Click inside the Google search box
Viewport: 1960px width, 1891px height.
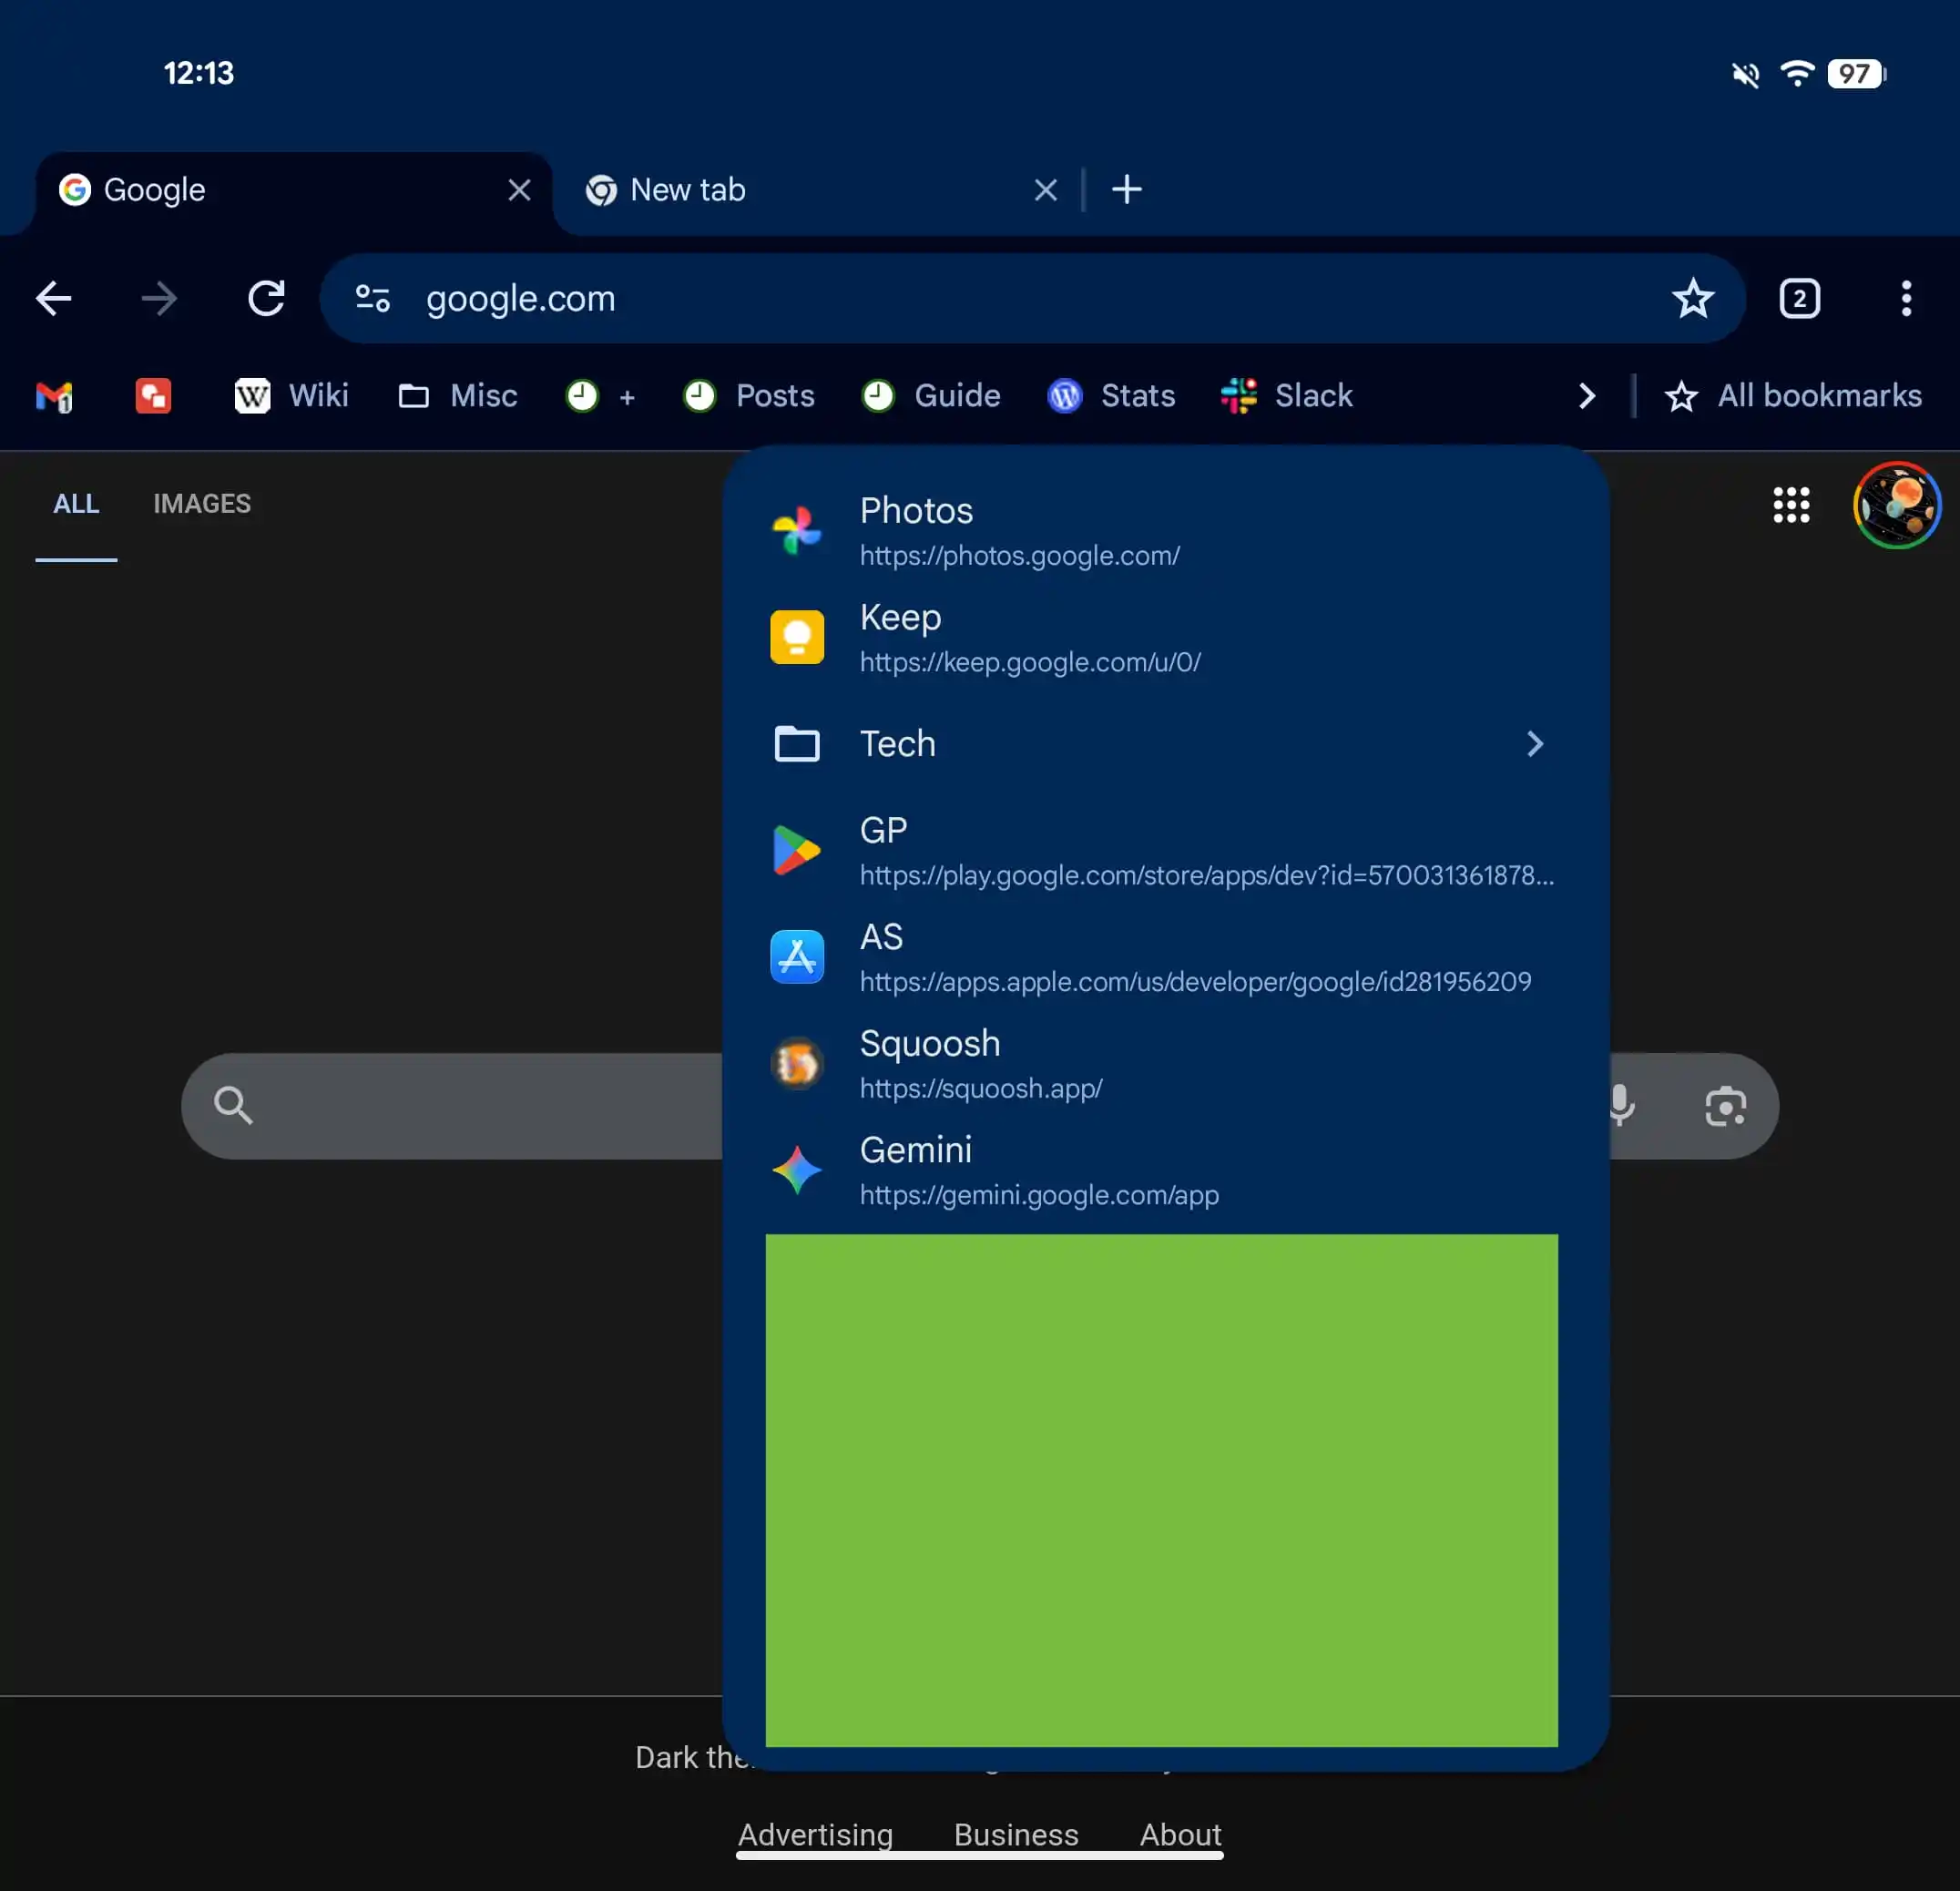[450, 1106]
